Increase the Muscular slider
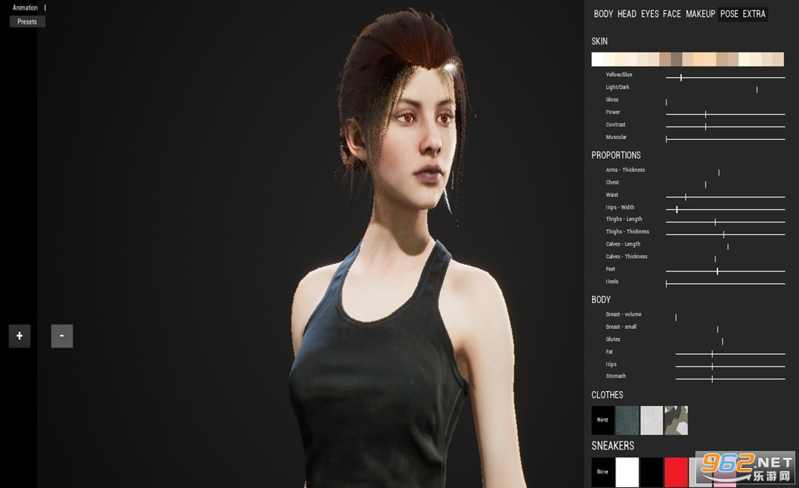 tap(725, 139)
